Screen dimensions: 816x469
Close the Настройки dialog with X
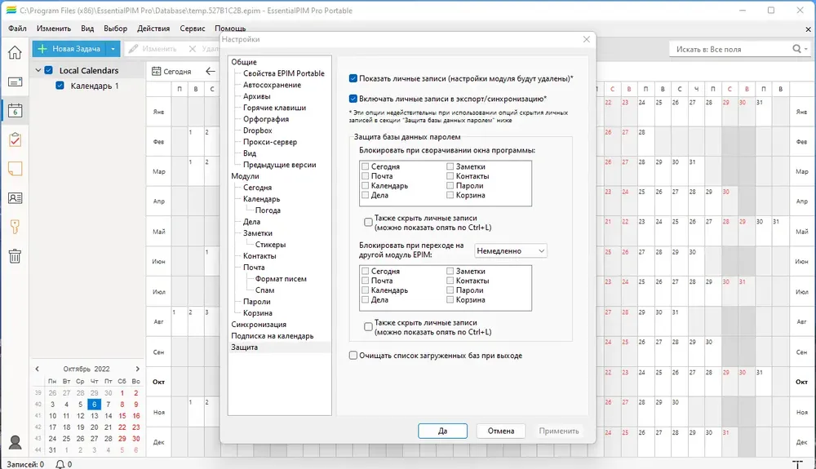click(x=587, y=39)
